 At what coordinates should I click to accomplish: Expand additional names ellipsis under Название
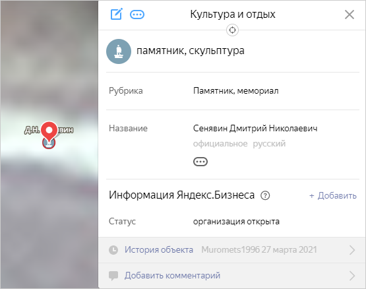[200, 162]
